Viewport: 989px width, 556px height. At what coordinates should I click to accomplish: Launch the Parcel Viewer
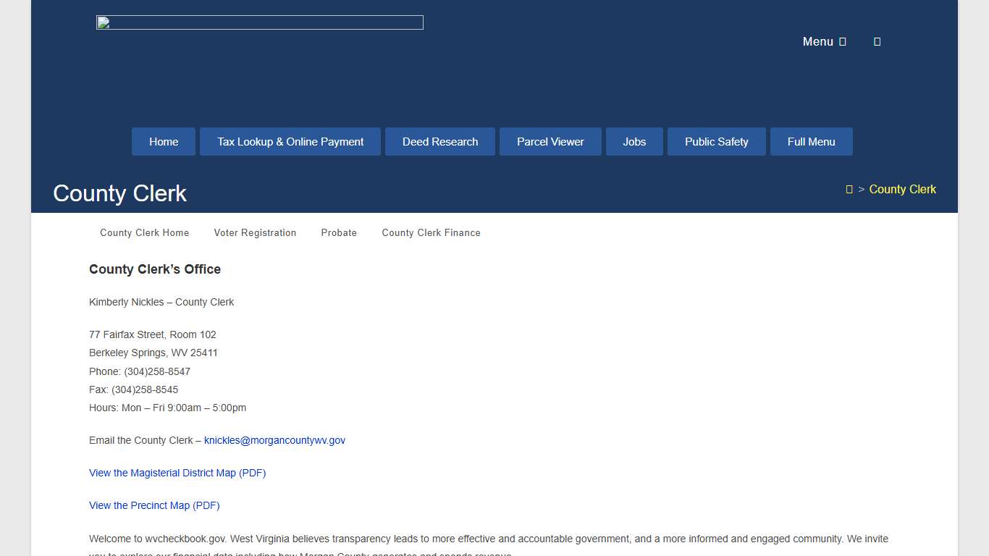(550, 142)
